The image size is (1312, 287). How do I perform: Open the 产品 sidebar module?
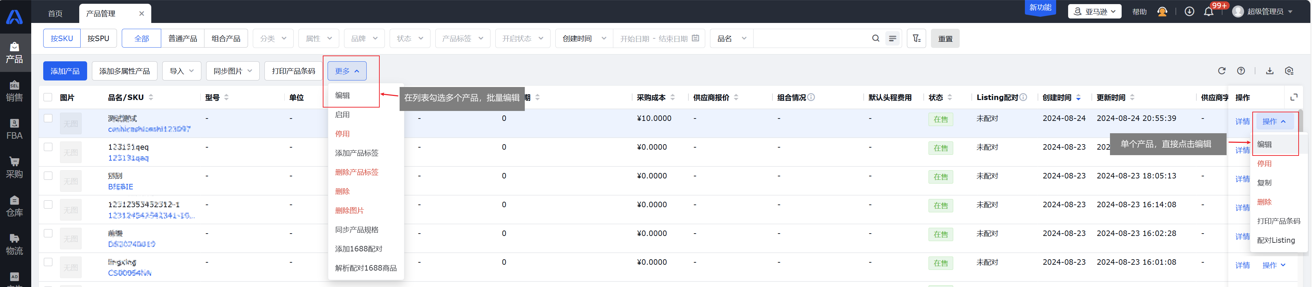point(14,53)
